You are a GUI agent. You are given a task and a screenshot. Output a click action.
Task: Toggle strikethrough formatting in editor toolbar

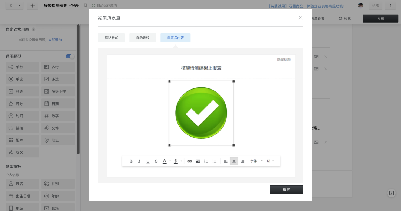156,161
